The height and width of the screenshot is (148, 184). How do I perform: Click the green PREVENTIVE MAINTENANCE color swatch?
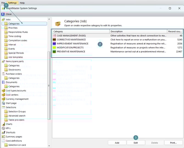(x=54, y=51)
